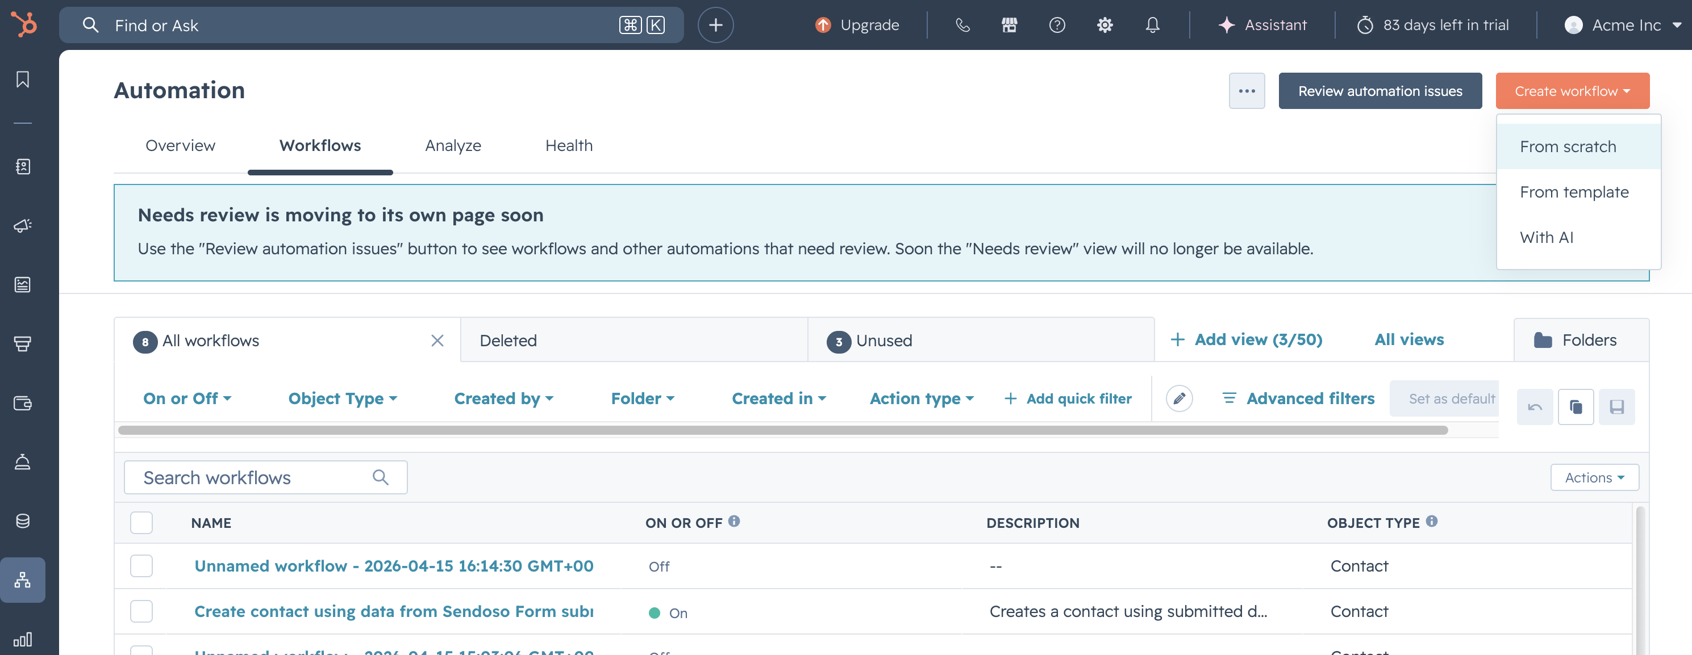This screenshot has height=655, width=1692.
Task: Click the horizontal filter bar scrollbar
Action: click(783, 430)
